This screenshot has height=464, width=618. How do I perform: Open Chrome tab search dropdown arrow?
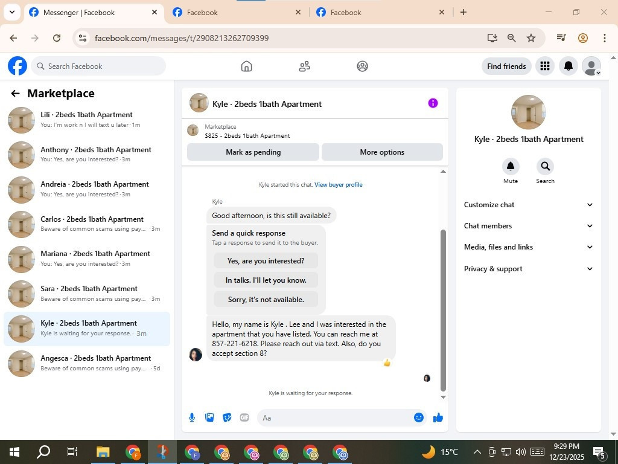click(x=12, y=12)
